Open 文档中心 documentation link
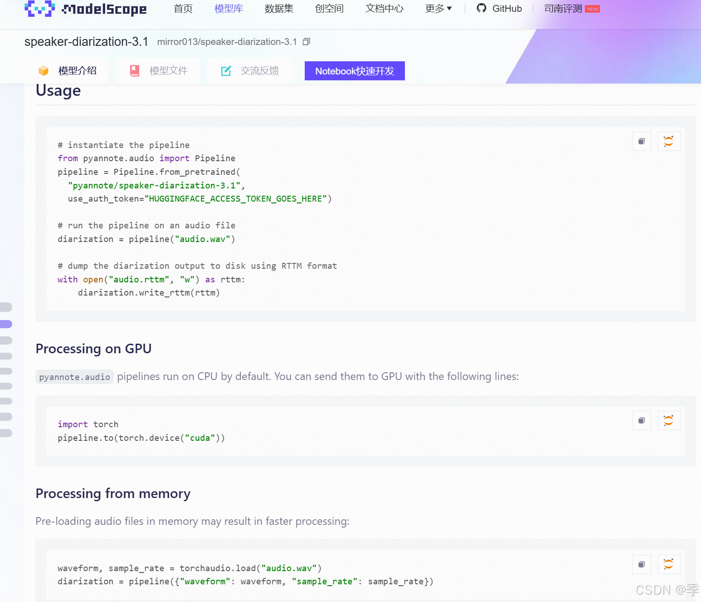 click(x=384, y=9)
